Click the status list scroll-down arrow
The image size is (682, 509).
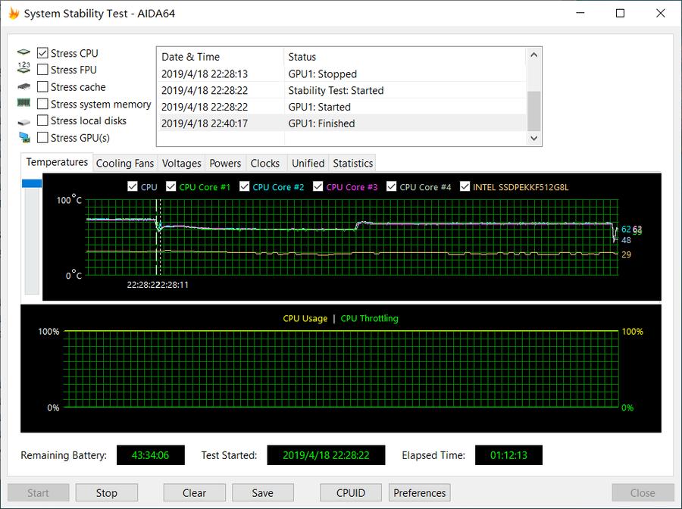coord(533,138)
